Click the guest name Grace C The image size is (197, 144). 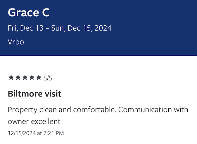(28, 13)
